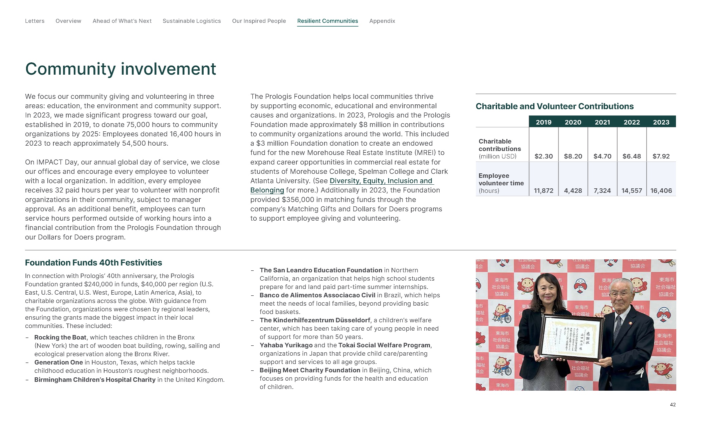The width and height of the screenshot is (701, 425).
Task: Click the Community involvement heading
Action: [x=121, y=69]
